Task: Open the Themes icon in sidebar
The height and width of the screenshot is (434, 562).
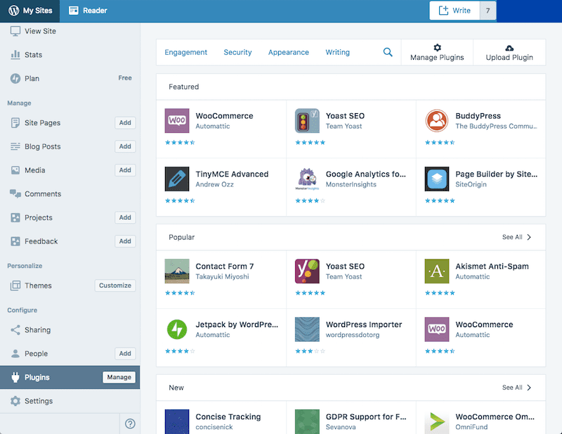Action: pos(15,286)
